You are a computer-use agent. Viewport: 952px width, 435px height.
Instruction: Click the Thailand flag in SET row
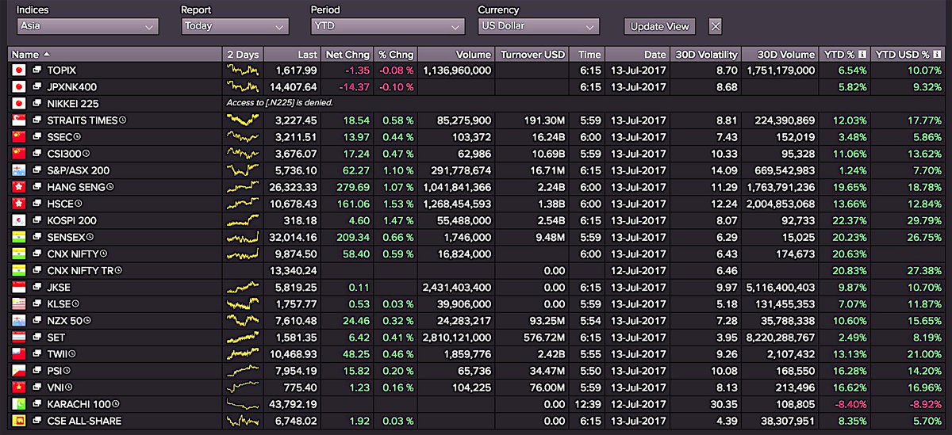click(17, 338)
